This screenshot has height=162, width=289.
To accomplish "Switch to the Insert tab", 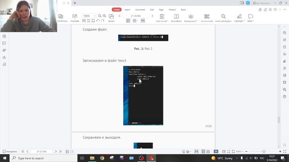I will 127,10.
